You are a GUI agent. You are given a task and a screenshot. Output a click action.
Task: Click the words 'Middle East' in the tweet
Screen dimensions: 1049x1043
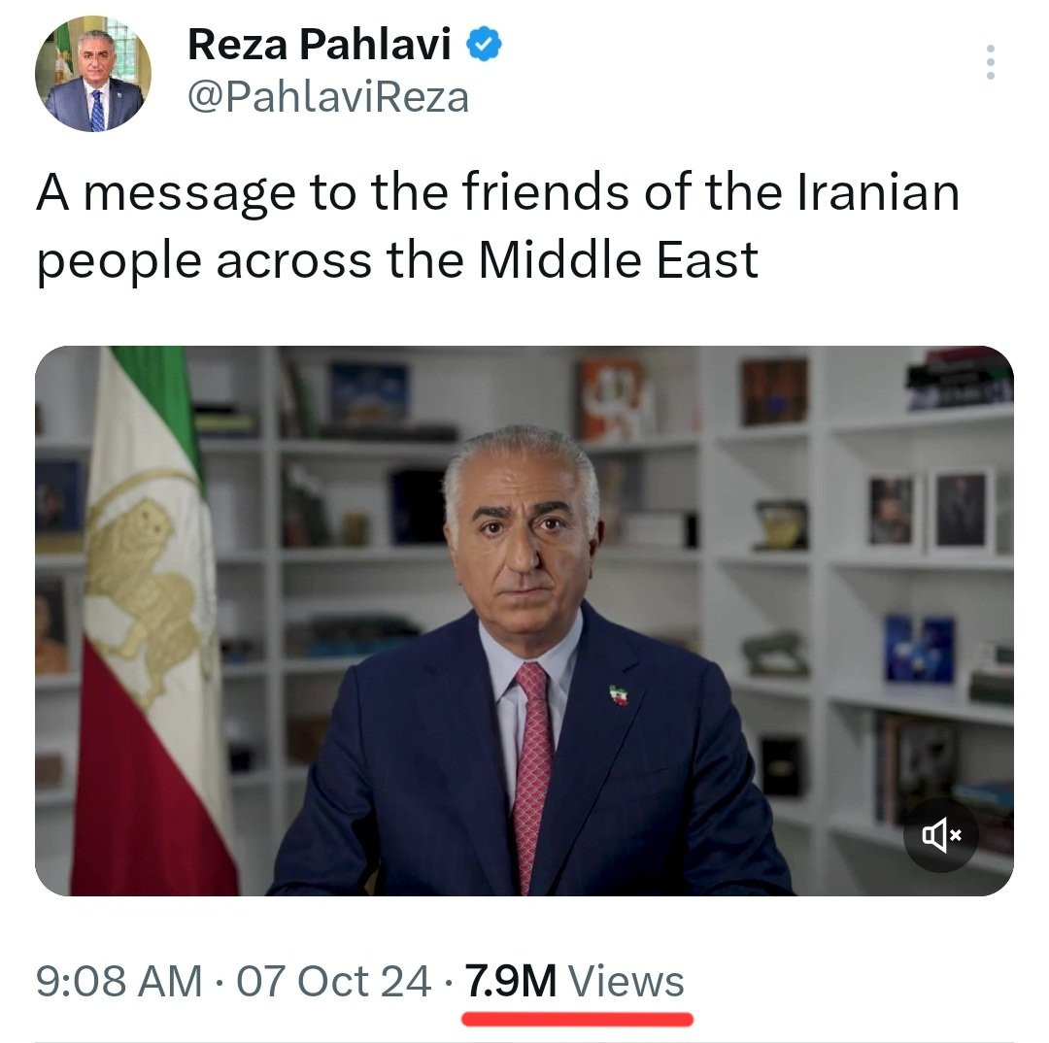coord(618,259)
